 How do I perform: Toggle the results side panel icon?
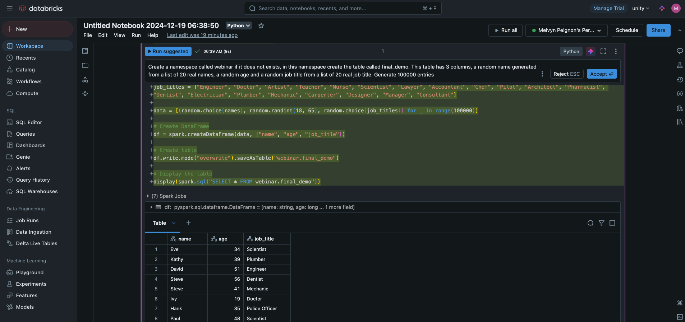point(612,223)
